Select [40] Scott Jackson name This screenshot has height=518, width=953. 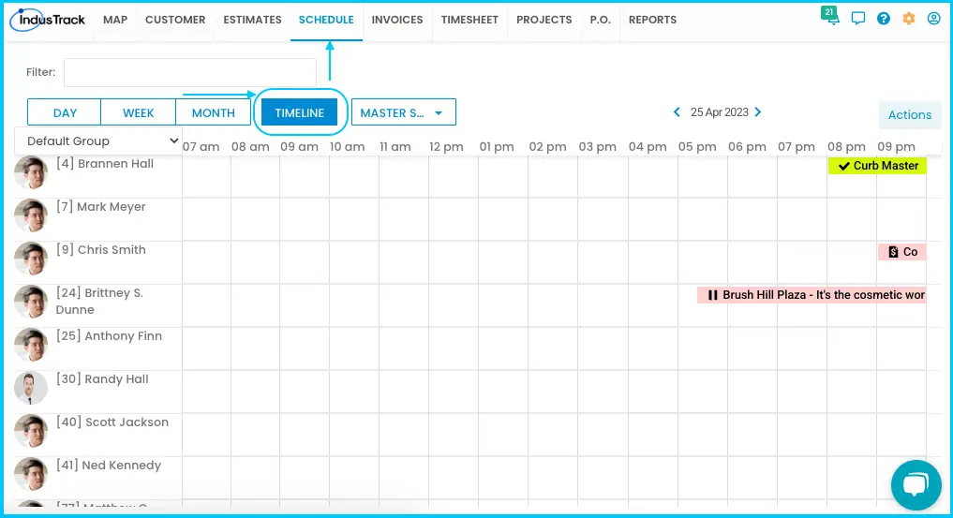pyautogui.click(x=112, y=422)
